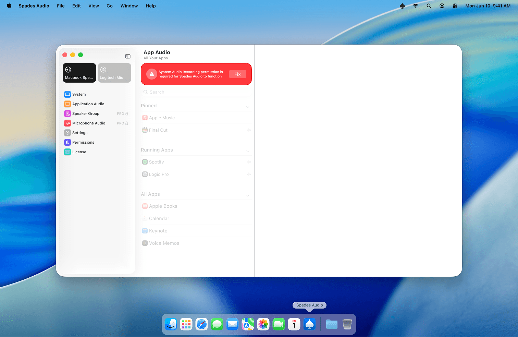Collapse the Pinned apps section
Screen dimensions: 518x337
click(248, 107)
